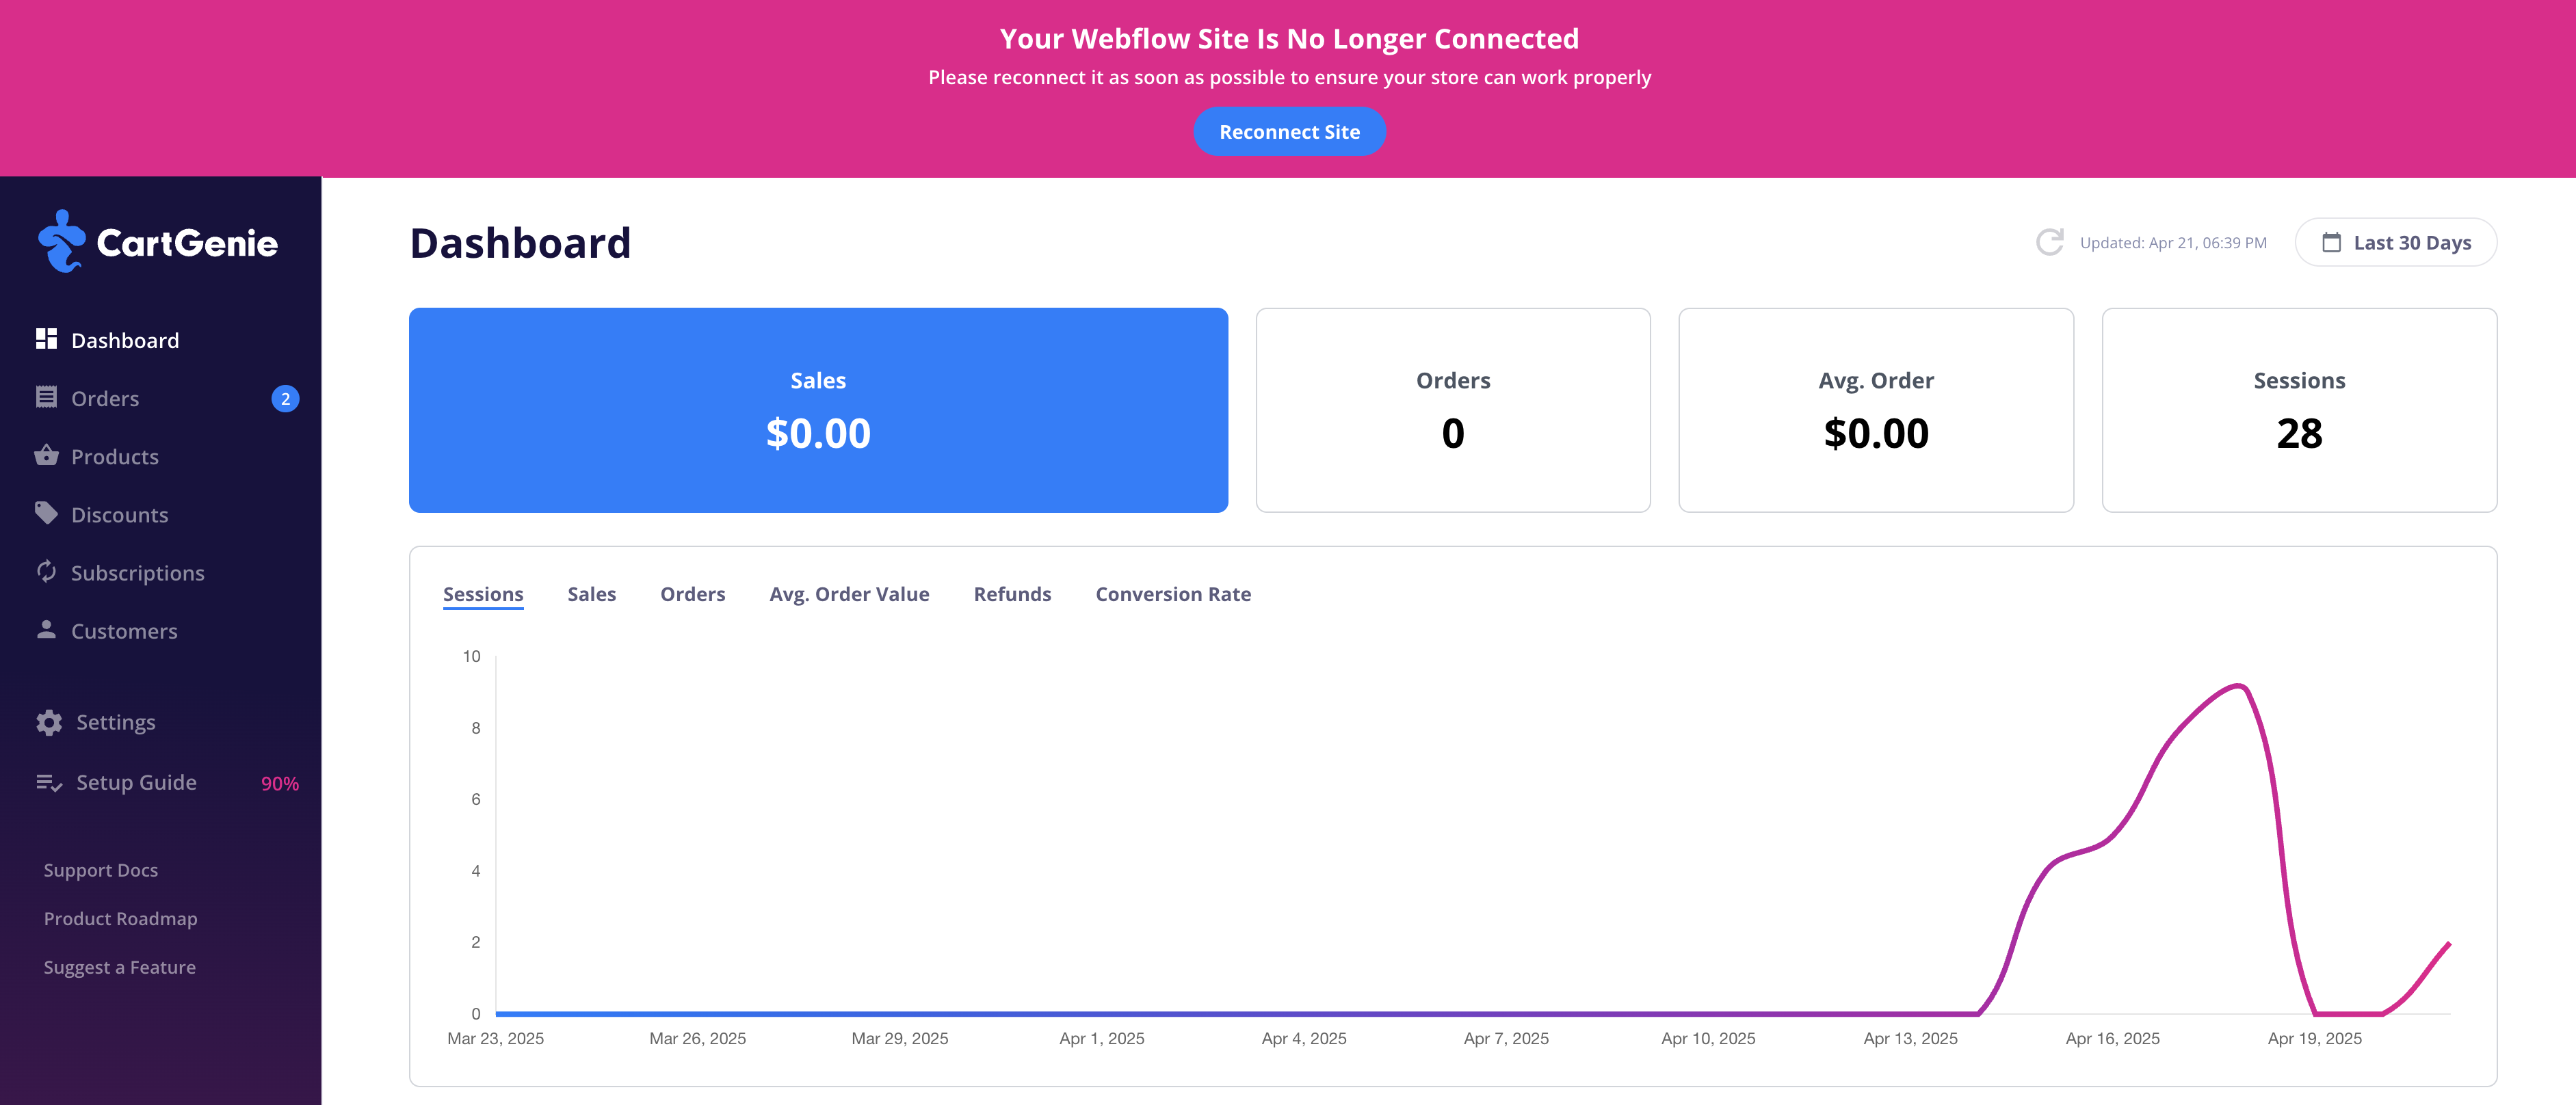Select the Avg. Order Value chart tab

pos(849,594)
